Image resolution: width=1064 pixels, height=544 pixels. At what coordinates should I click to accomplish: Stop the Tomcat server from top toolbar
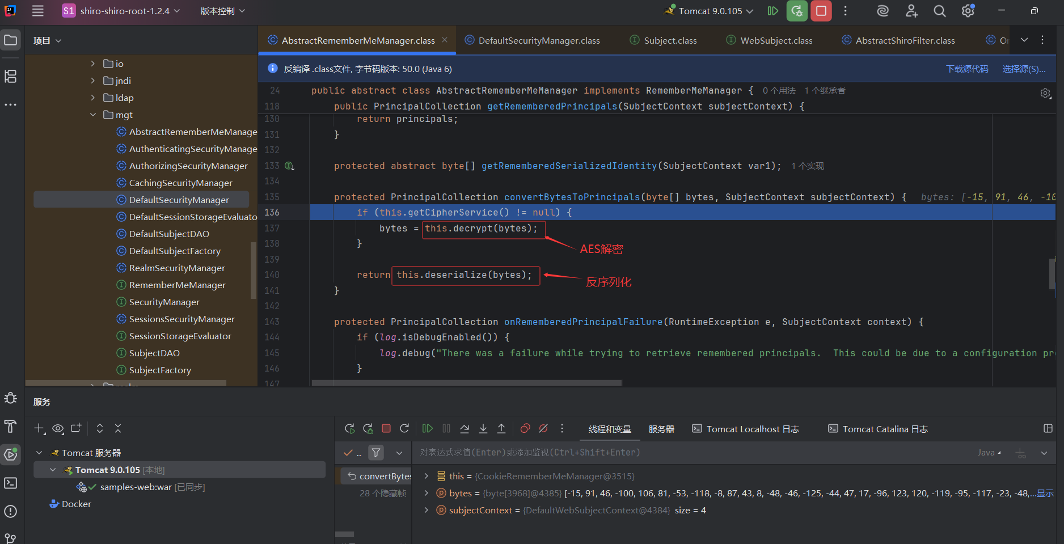coord(821,11)
